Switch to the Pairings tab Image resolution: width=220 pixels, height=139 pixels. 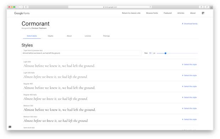tap(106, 36)
